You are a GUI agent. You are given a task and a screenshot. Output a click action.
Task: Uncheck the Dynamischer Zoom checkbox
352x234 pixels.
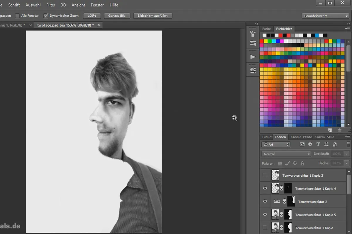pyautogui.click(x=46, y=16)
